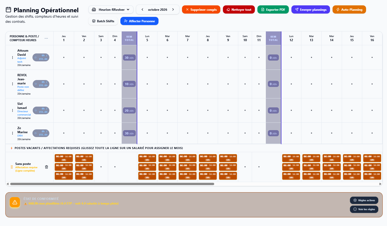Click the left arrow of the horizontal scrollbar

pos(8,184)
